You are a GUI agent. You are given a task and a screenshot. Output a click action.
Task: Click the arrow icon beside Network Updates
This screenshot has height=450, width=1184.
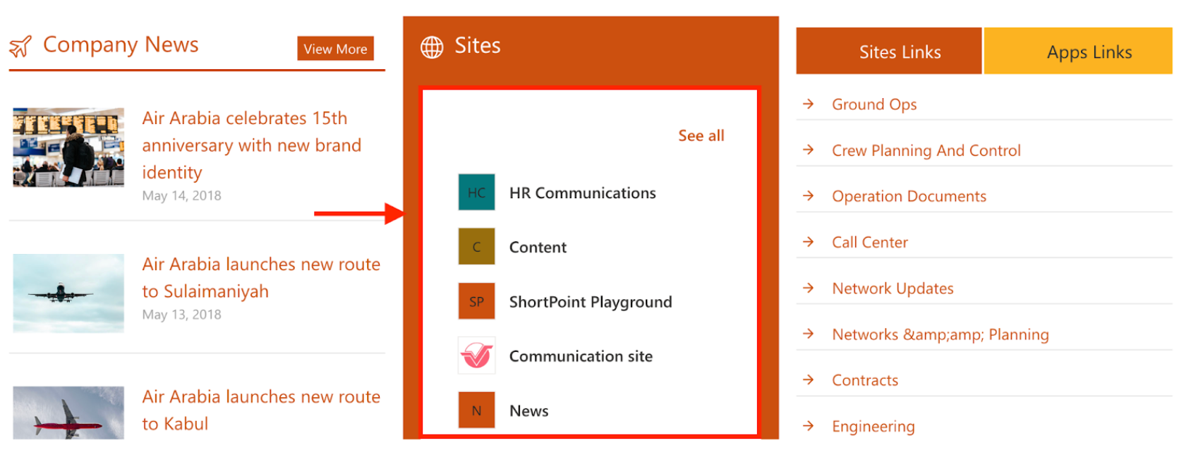tap(809, 288)
